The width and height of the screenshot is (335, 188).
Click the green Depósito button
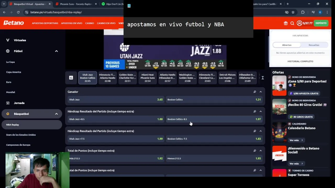(x=321, y=23)
